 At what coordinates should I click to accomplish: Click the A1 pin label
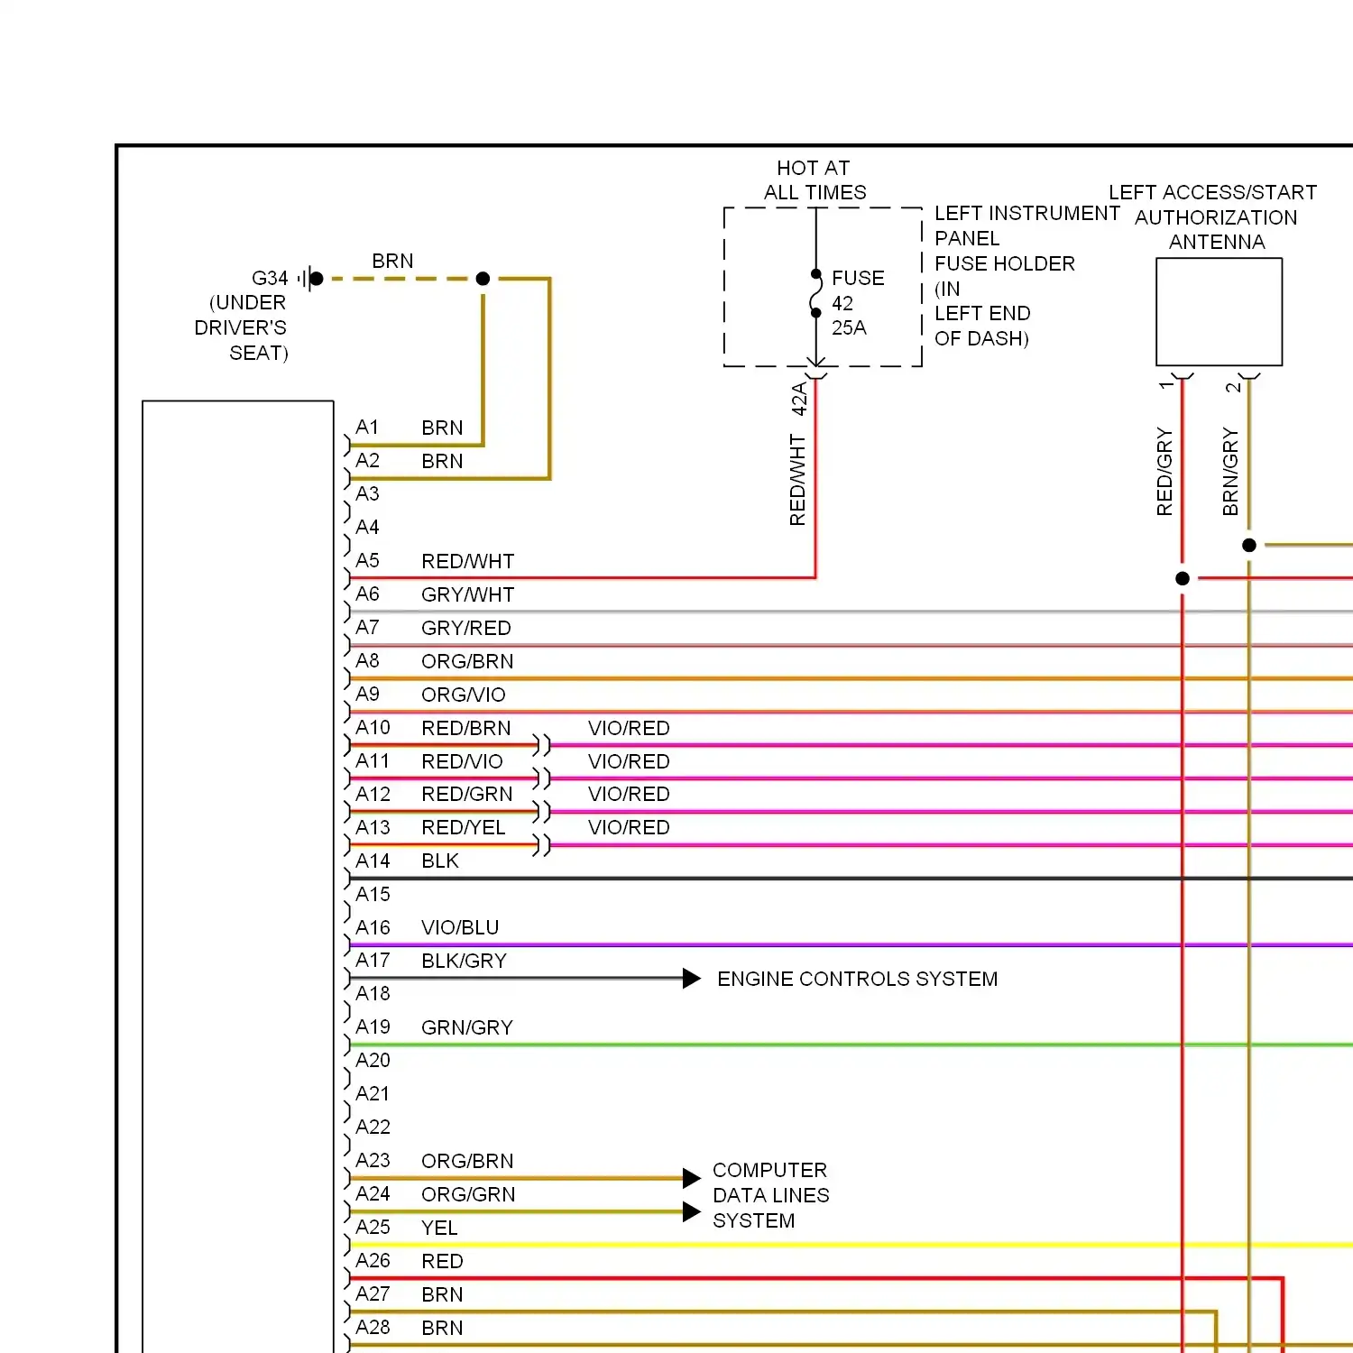[367, 427]
